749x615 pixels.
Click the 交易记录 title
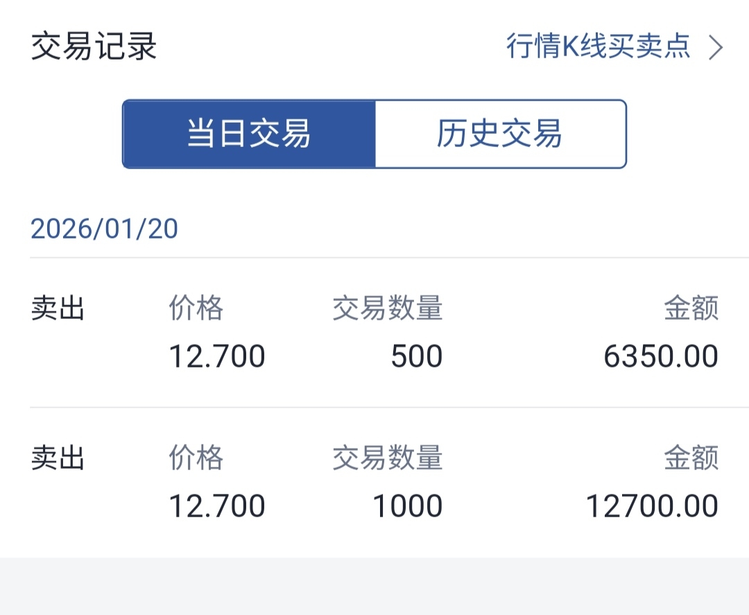(x=94, y=46)
